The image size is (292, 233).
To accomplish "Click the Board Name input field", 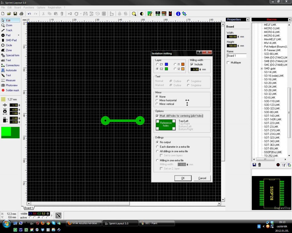I will 236,56.
